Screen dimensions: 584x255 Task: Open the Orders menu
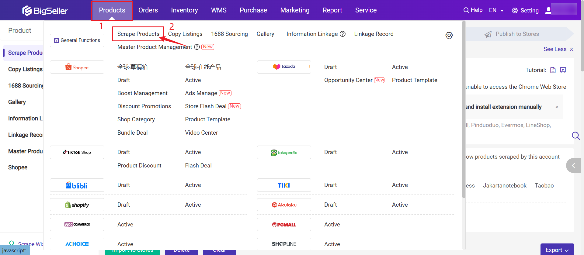pyautogui.click(x=148, y=10)
